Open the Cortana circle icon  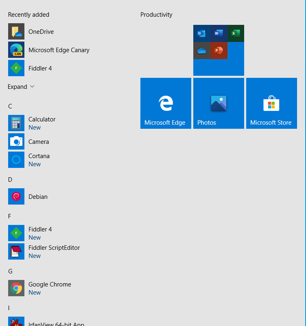(x=16, y=160)
